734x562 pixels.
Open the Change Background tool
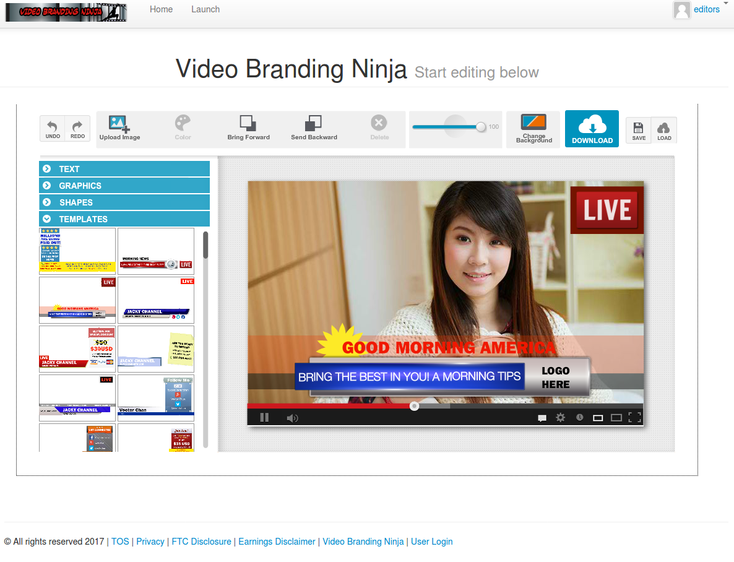(533, 129)
